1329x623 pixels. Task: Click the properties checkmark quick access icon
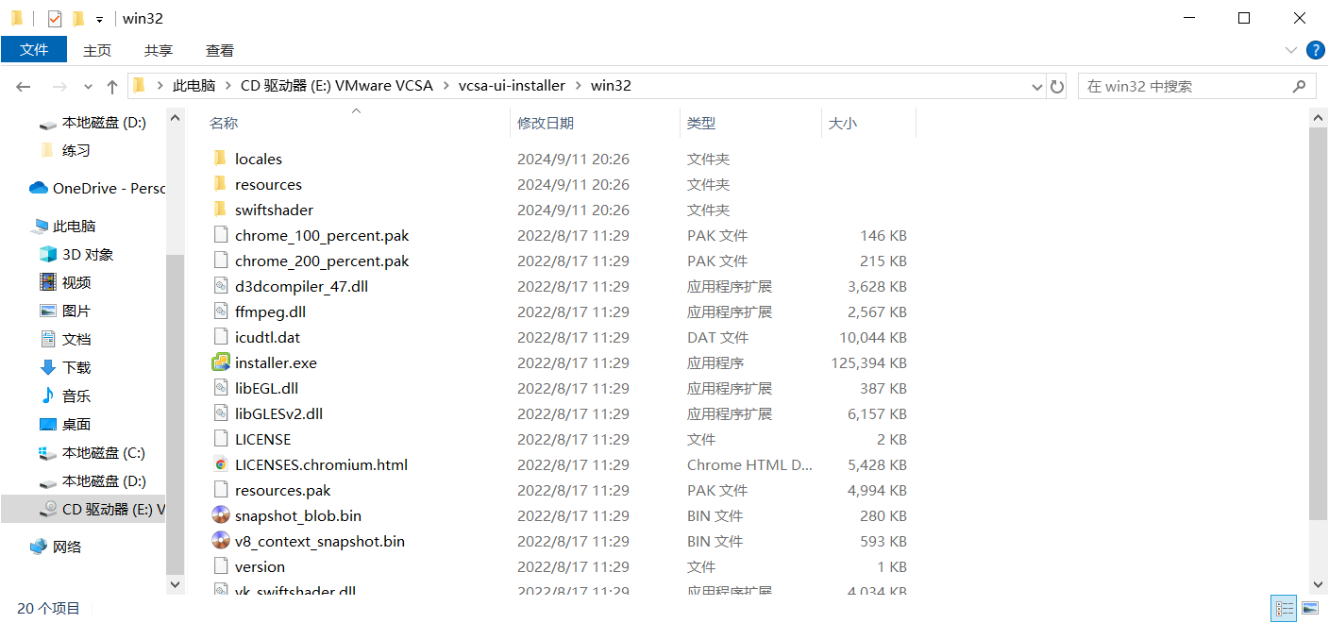click(54, 19)
